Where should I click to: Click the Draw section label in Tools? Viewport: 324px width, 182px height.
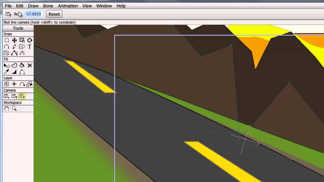(x=8, y=34)
